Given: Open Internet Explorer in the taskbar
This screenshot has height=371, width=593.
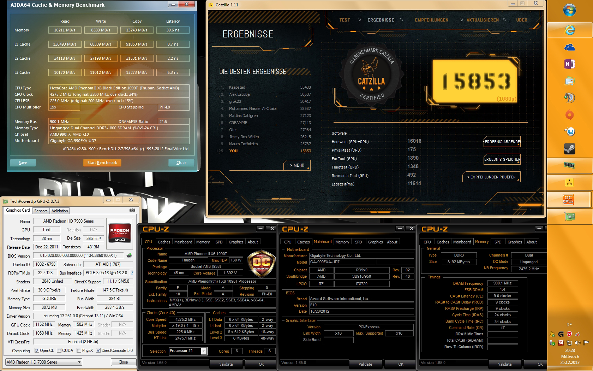Looking at the screenshot, I should pos(569,30).
